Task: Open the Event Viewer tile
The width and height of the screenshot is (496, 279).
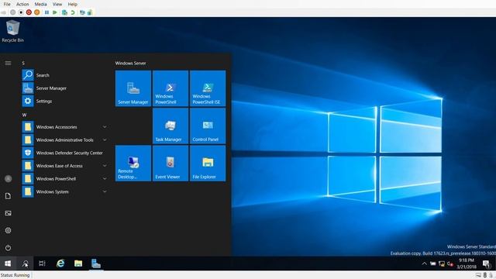Action: click(x=170, y=164)
